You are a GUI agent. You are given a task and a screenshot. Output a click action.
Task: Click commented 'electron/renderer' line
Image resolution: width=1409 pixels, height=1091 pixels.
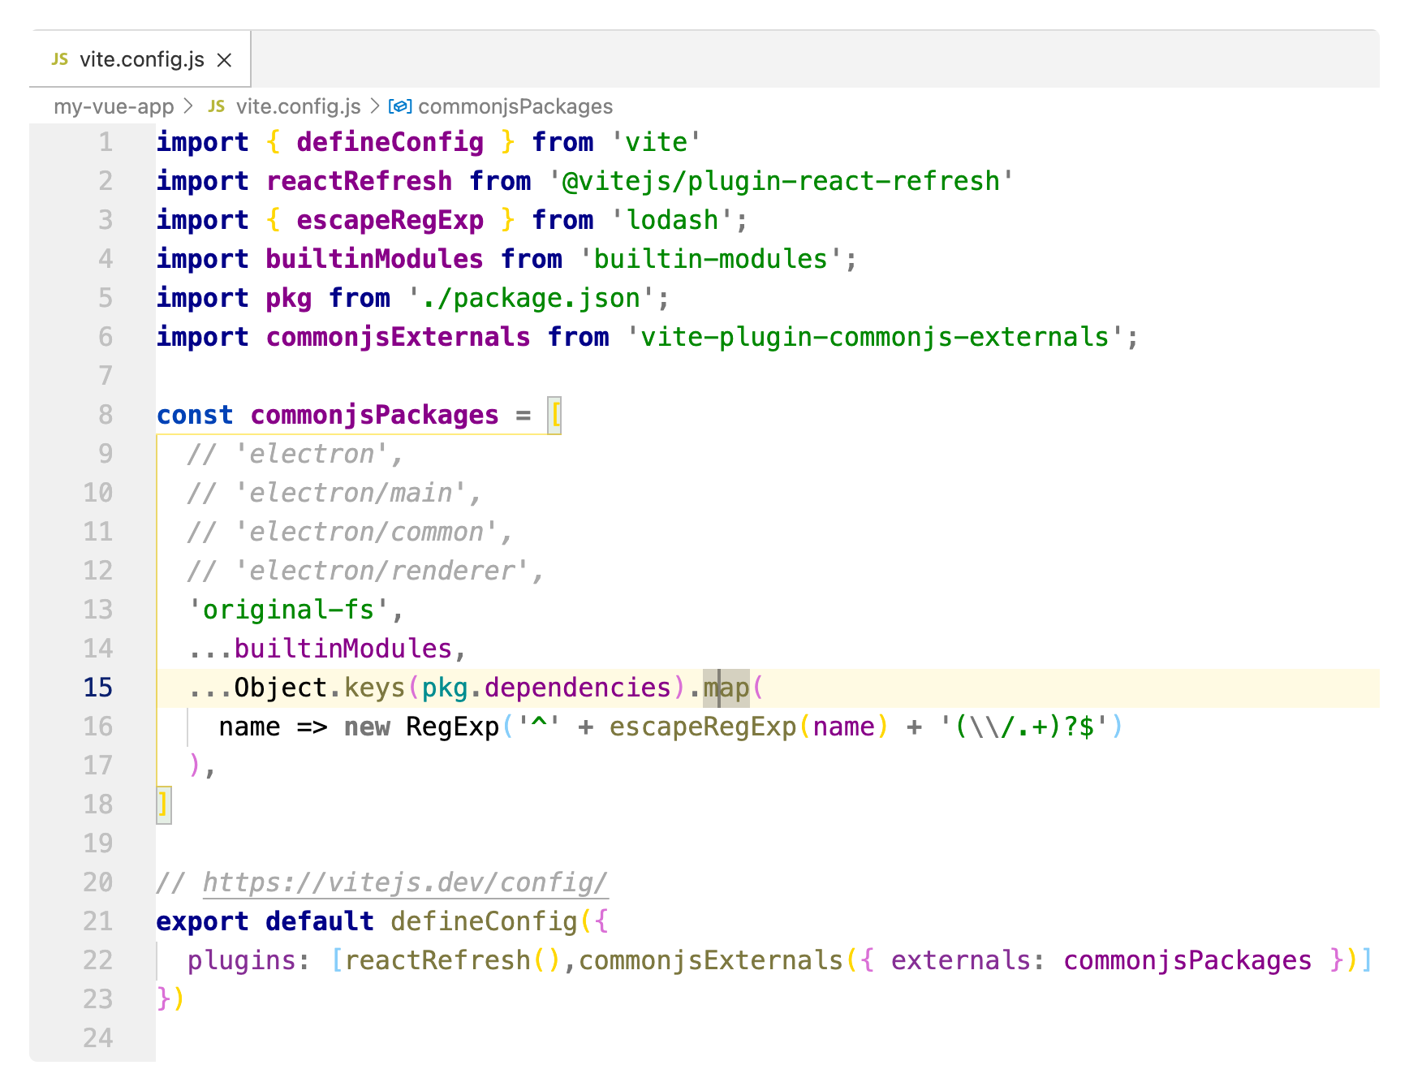coord(382,571)
